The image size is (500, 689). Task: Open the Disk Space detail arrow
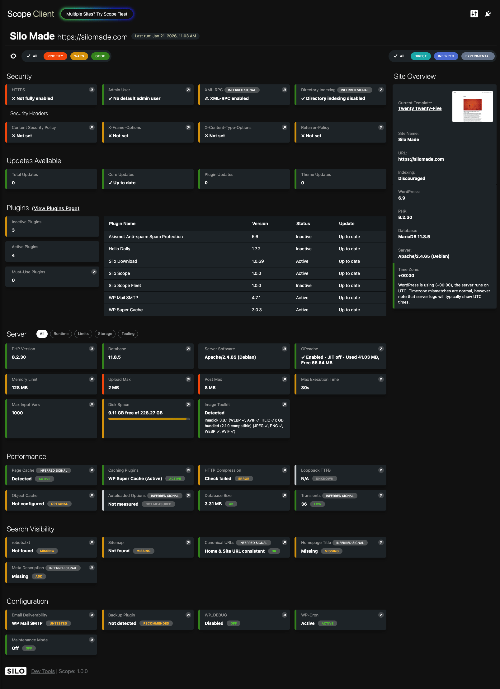188,404
